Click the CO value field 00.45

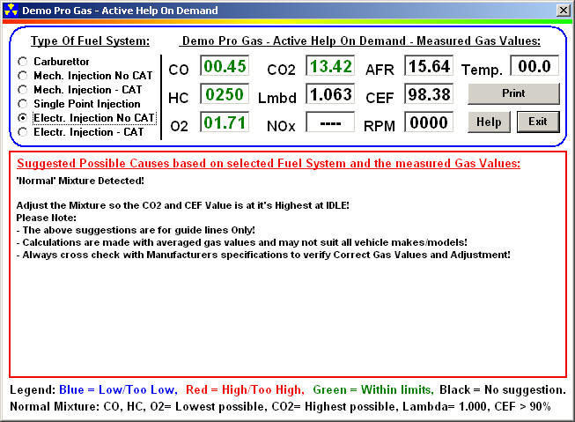(224, 66)
